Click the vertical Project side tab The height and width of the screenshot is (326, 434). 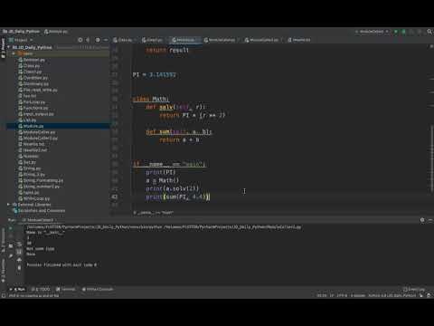point(3,48)
